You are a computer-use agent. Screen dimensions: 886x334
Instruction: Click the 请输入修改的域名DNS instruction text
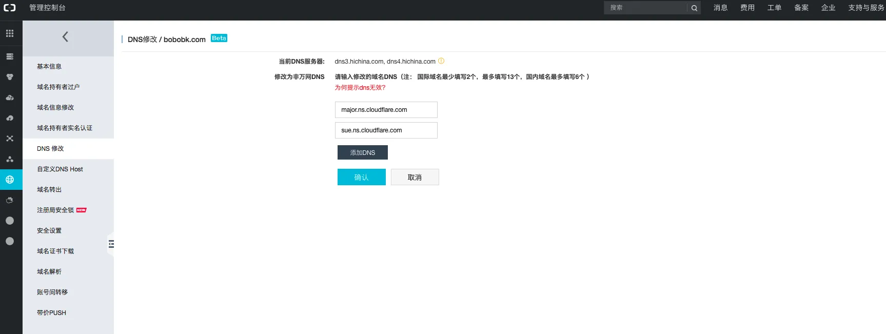(462, 77)
